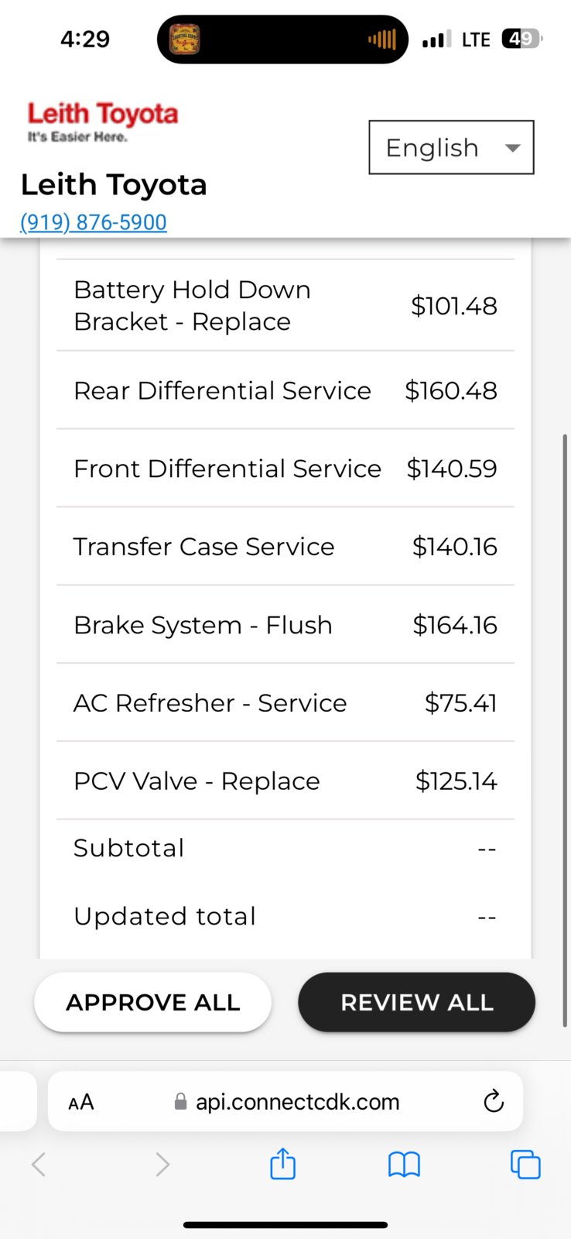This screenshot has width=571, height=1239.
Task: Tap the APPROVE ALL button
Action: click(x=153, y=1002)
